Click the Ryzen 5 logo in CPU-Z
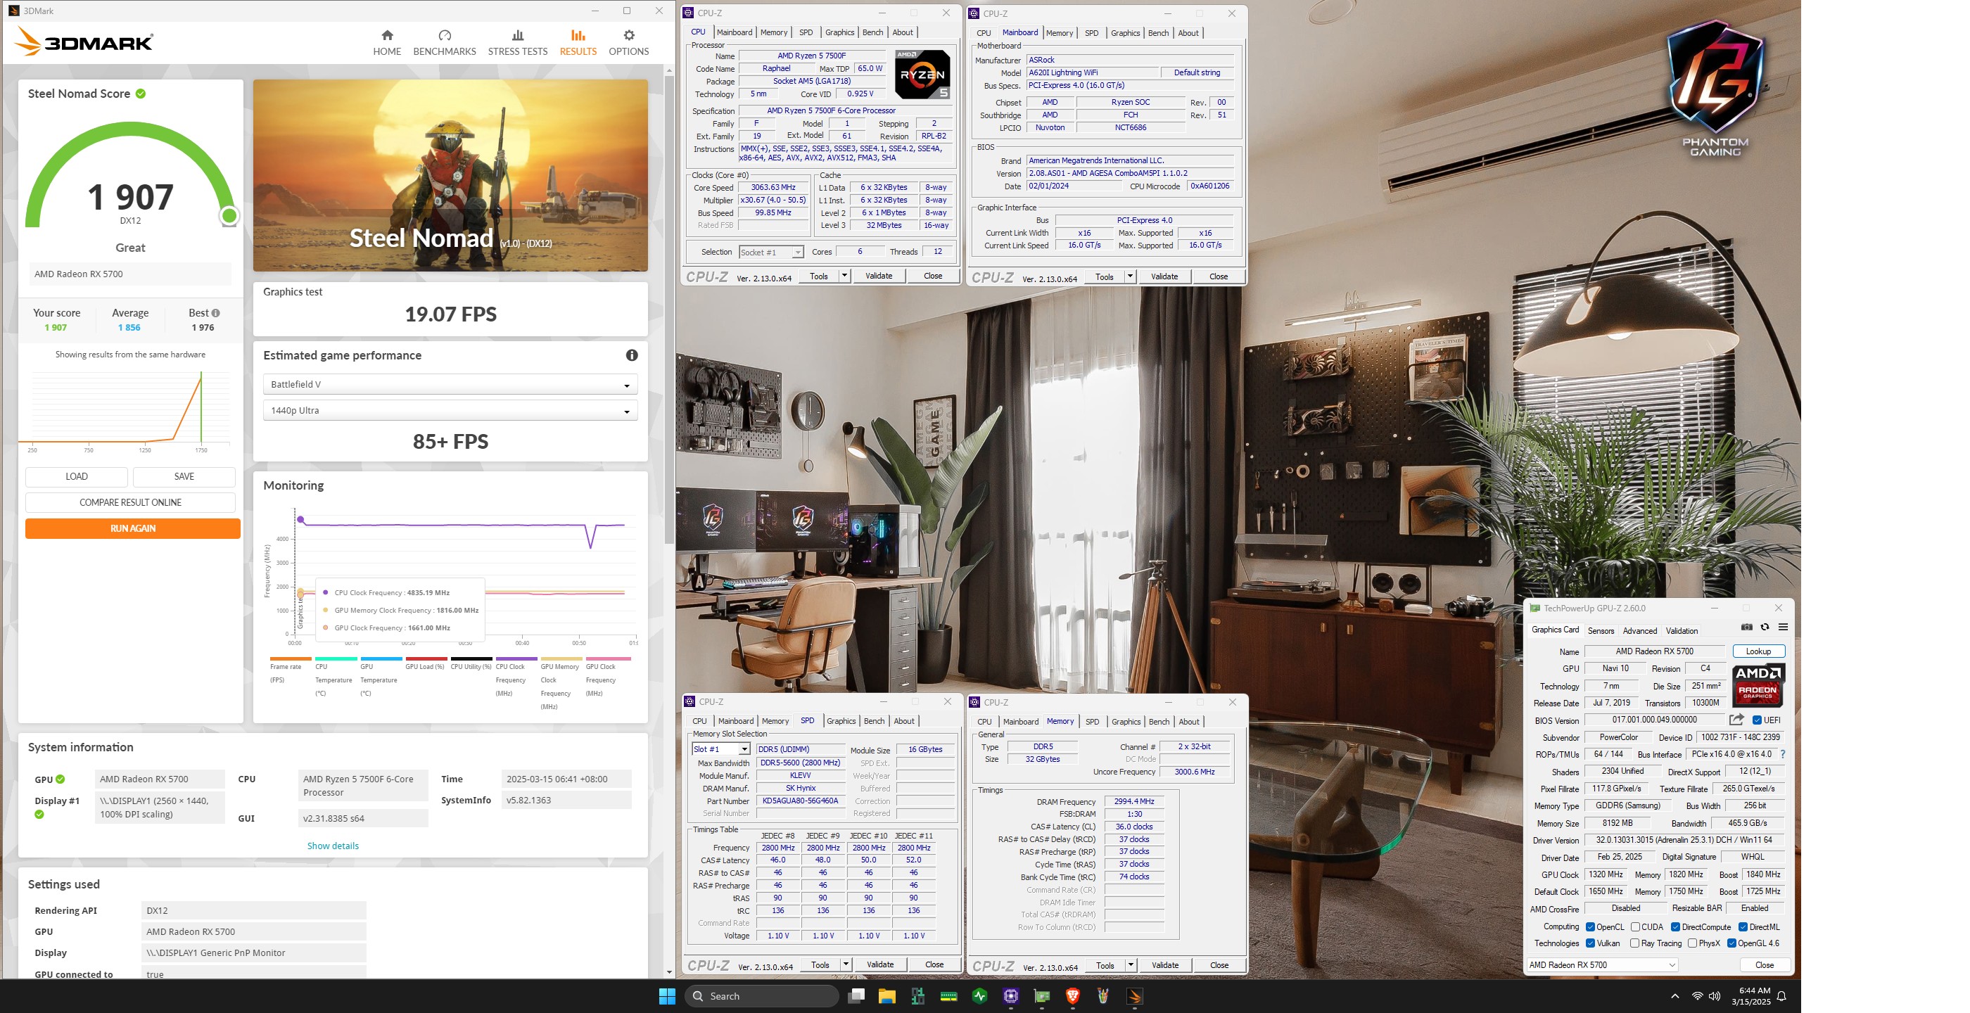 [x=922, y=74]
